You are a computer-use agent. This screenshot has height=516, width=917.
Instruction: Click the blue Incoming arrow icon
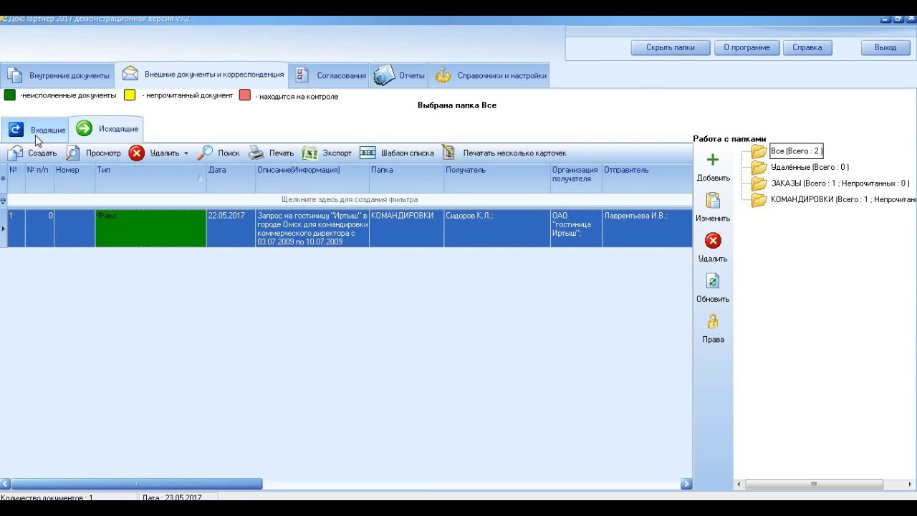coord(16,129)
